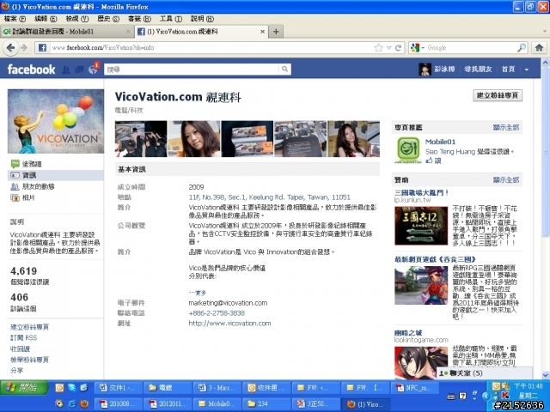Click the Windows 開始 Start button
The height and width of the screenshot is (412, 550).
24,387
